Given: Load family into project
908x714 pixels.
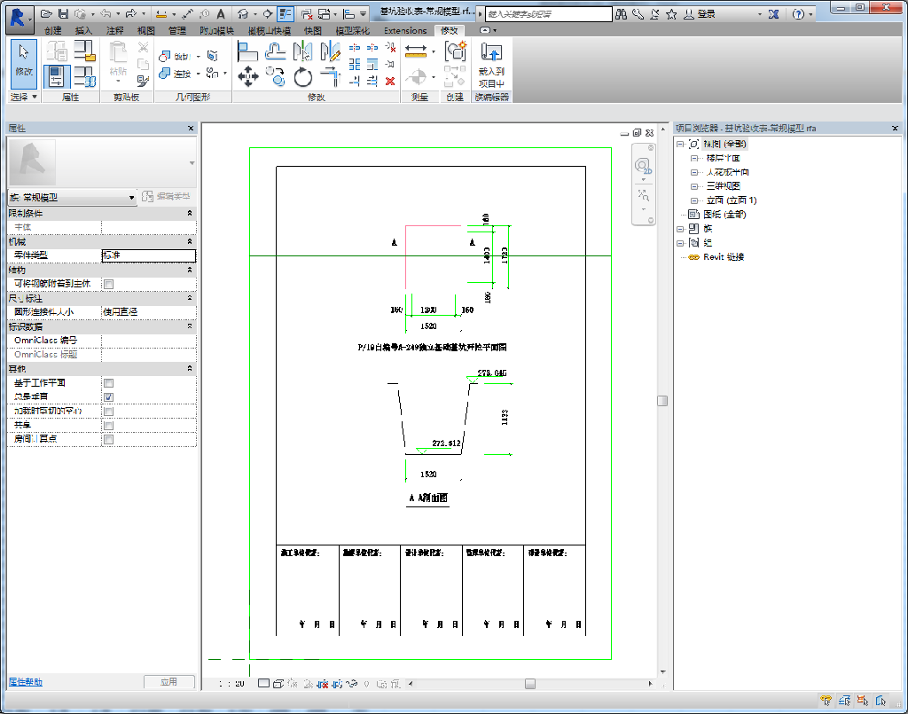Looking at the screenshot, I should pyautogui.click(x=491, y=65).
